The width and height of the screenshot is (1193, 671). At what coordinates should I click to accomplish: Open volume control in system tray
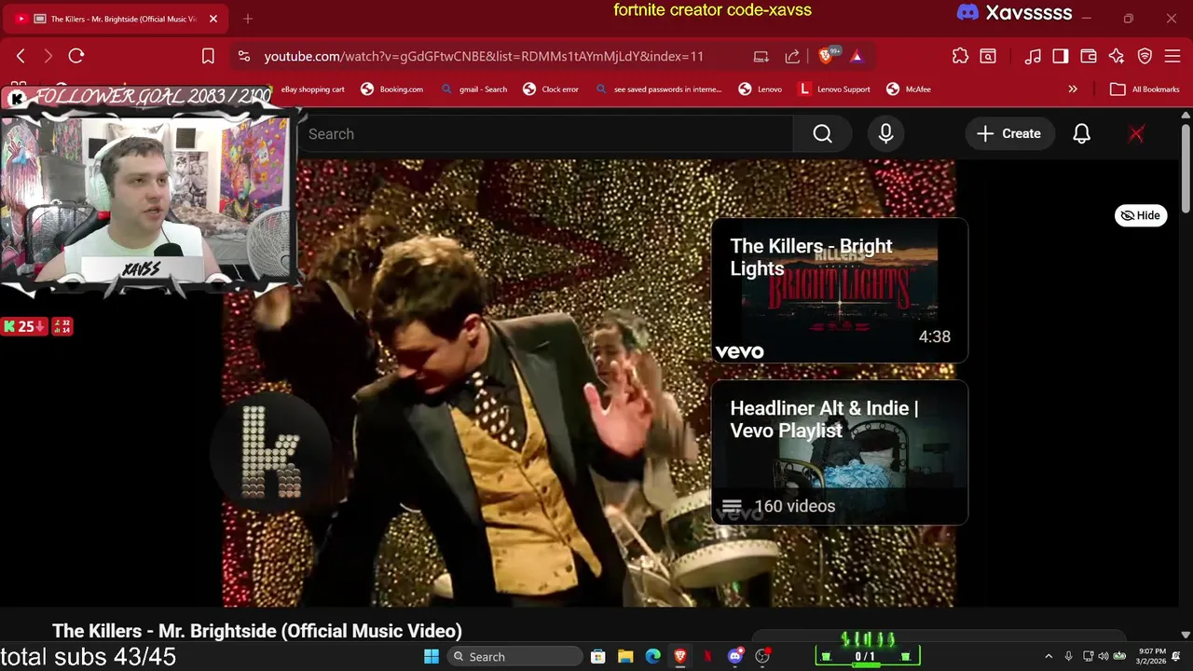pyautogui.click(x=1104, y=656)
